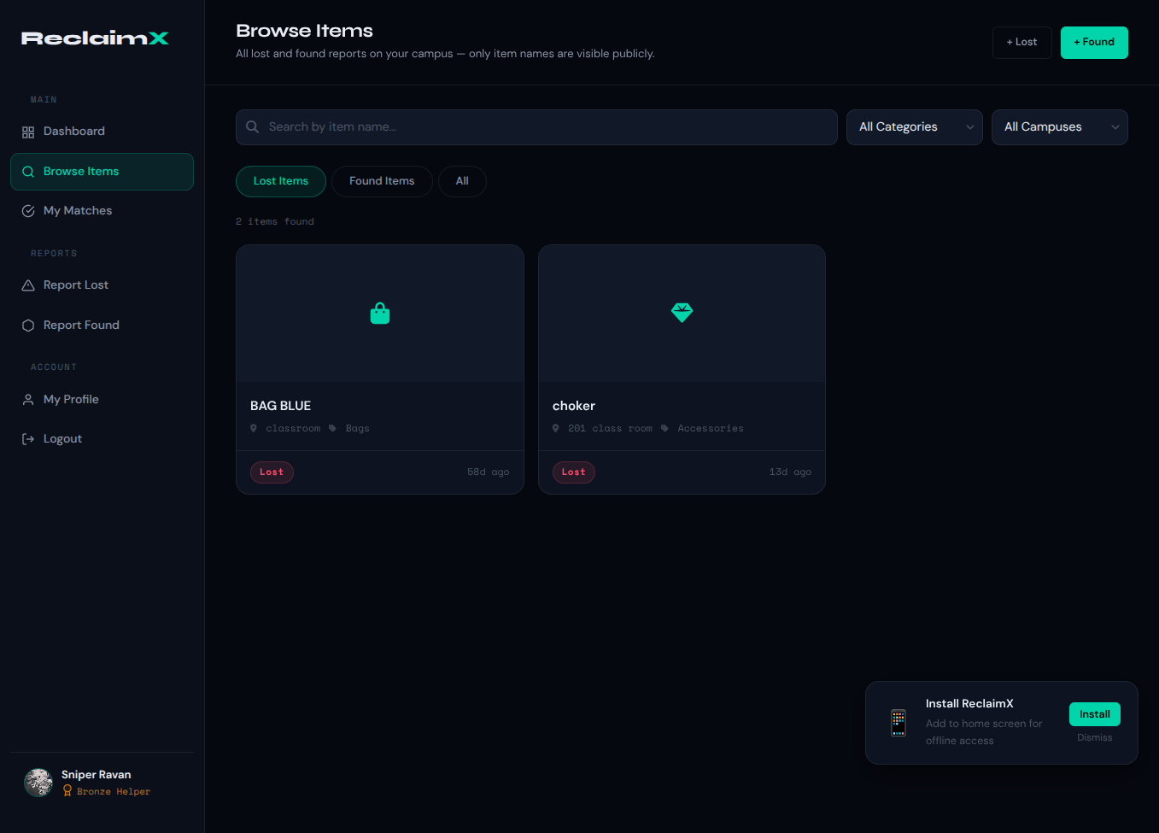Viewport: 1159px width, 833px height.
Task: Click the My Profile person icon
Action: pyautogui.click(x=28, y=400)
